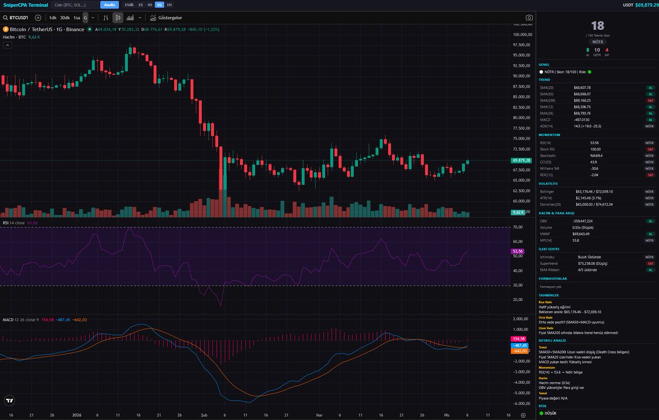Click the green DÜŞÜK risk dot

[541, 413]
